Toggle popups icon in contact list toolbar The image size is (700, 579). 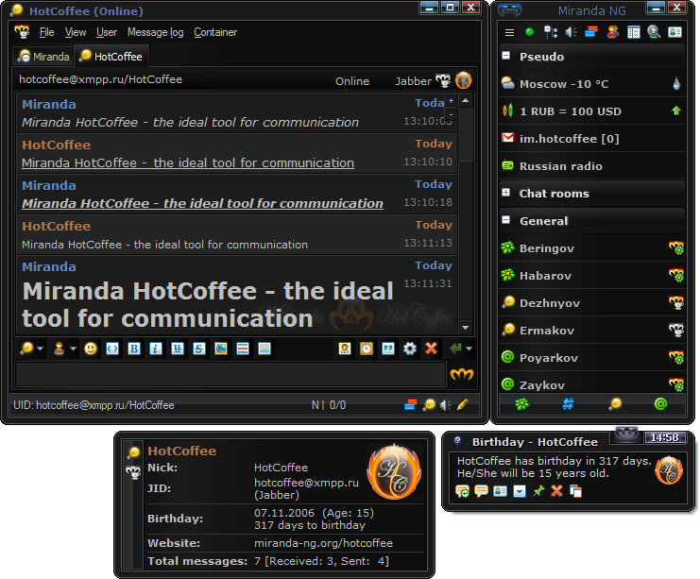coord(591,32)
